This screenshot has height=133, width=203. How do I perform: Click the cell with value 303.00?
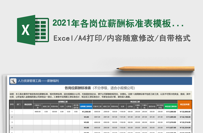pyautogui.click(x=152, y=128)
